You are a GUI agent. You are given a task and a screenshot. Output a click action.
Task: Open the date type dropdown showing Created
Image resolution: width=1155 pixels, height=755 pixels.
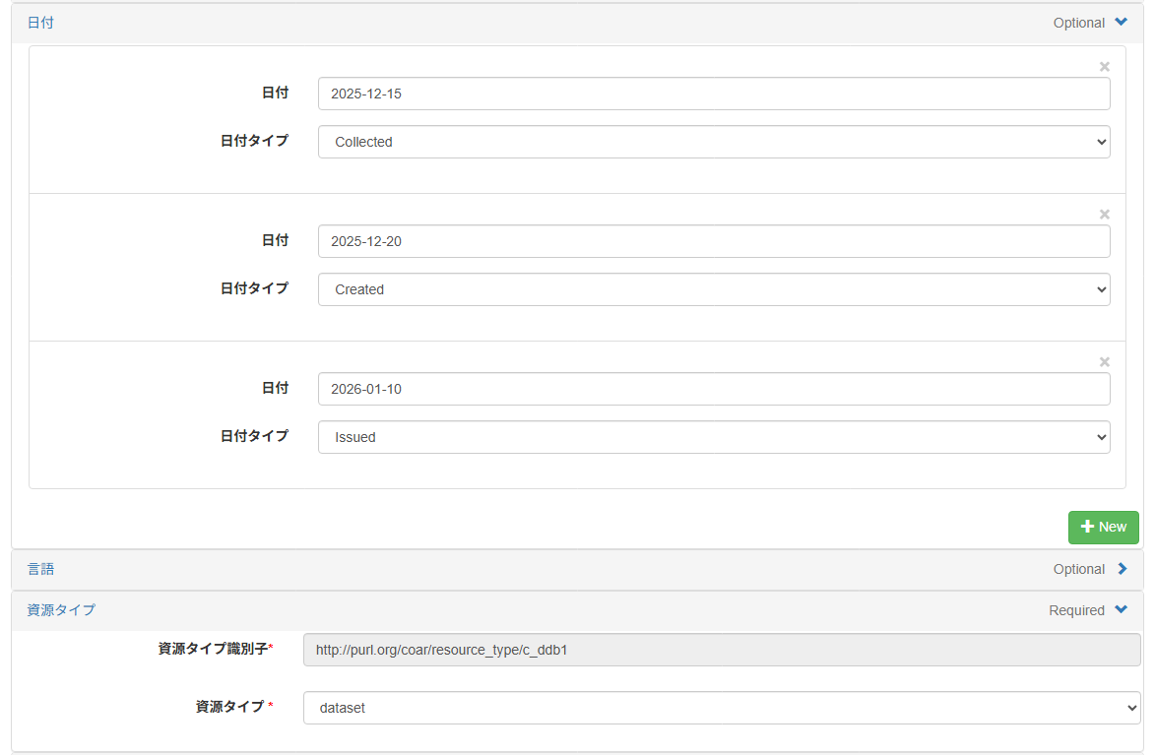pyautogui.click(x=714, y=289)
